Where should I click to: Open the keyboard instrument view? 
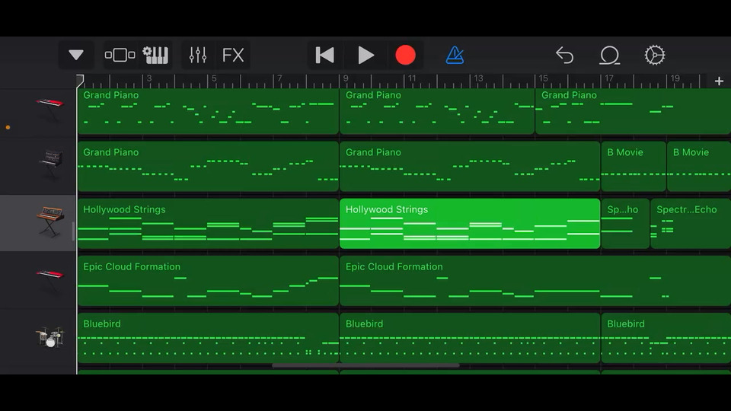pyautogui.click(x=155, y=55)
